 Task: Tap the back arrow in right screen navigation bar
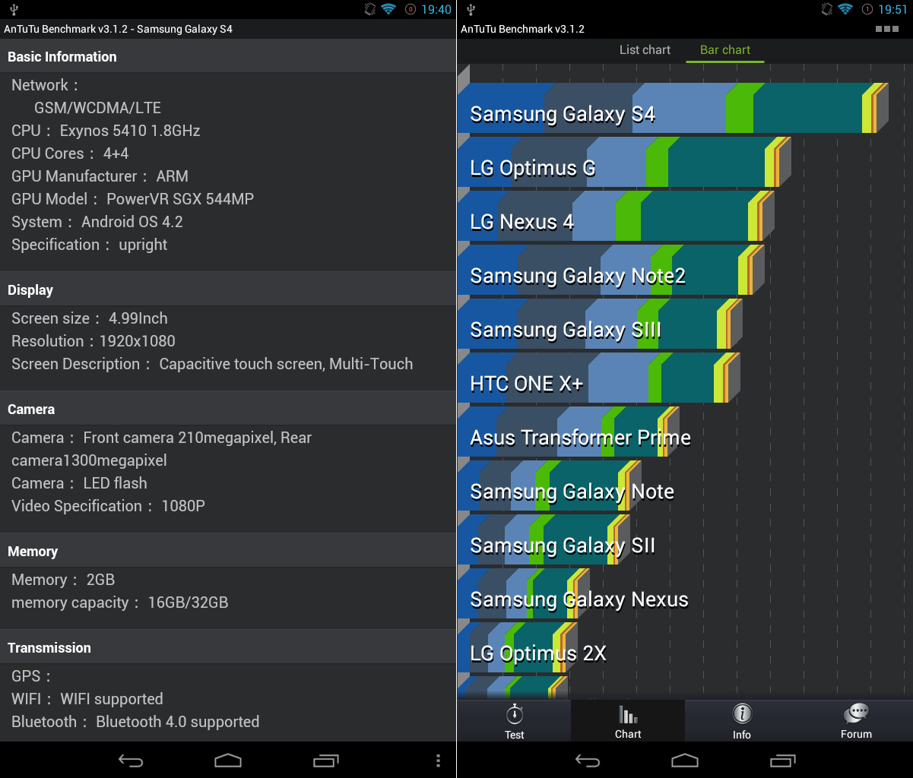588,761
